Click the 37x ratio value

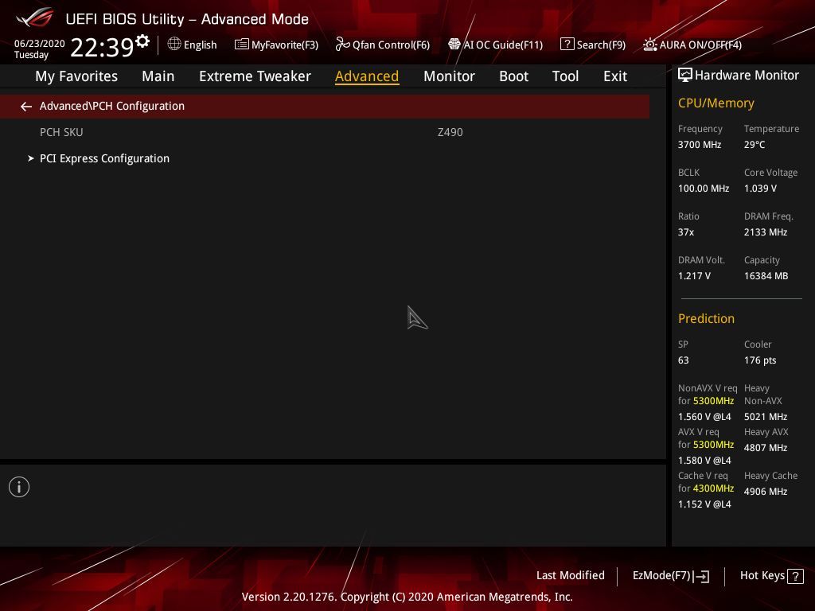tap(685, 232)
